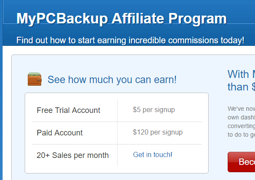Select the 'Paid Account' row label
This screenshot has width=255, height=180.
[60, 133]
